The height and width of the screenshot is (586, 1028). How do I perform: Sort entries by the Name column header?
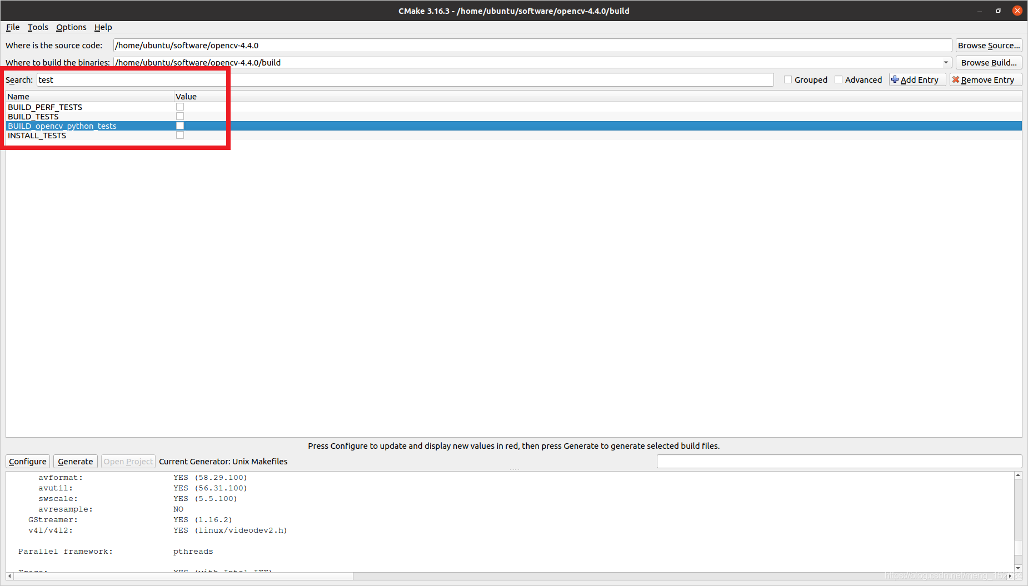(x=90, y=97)
